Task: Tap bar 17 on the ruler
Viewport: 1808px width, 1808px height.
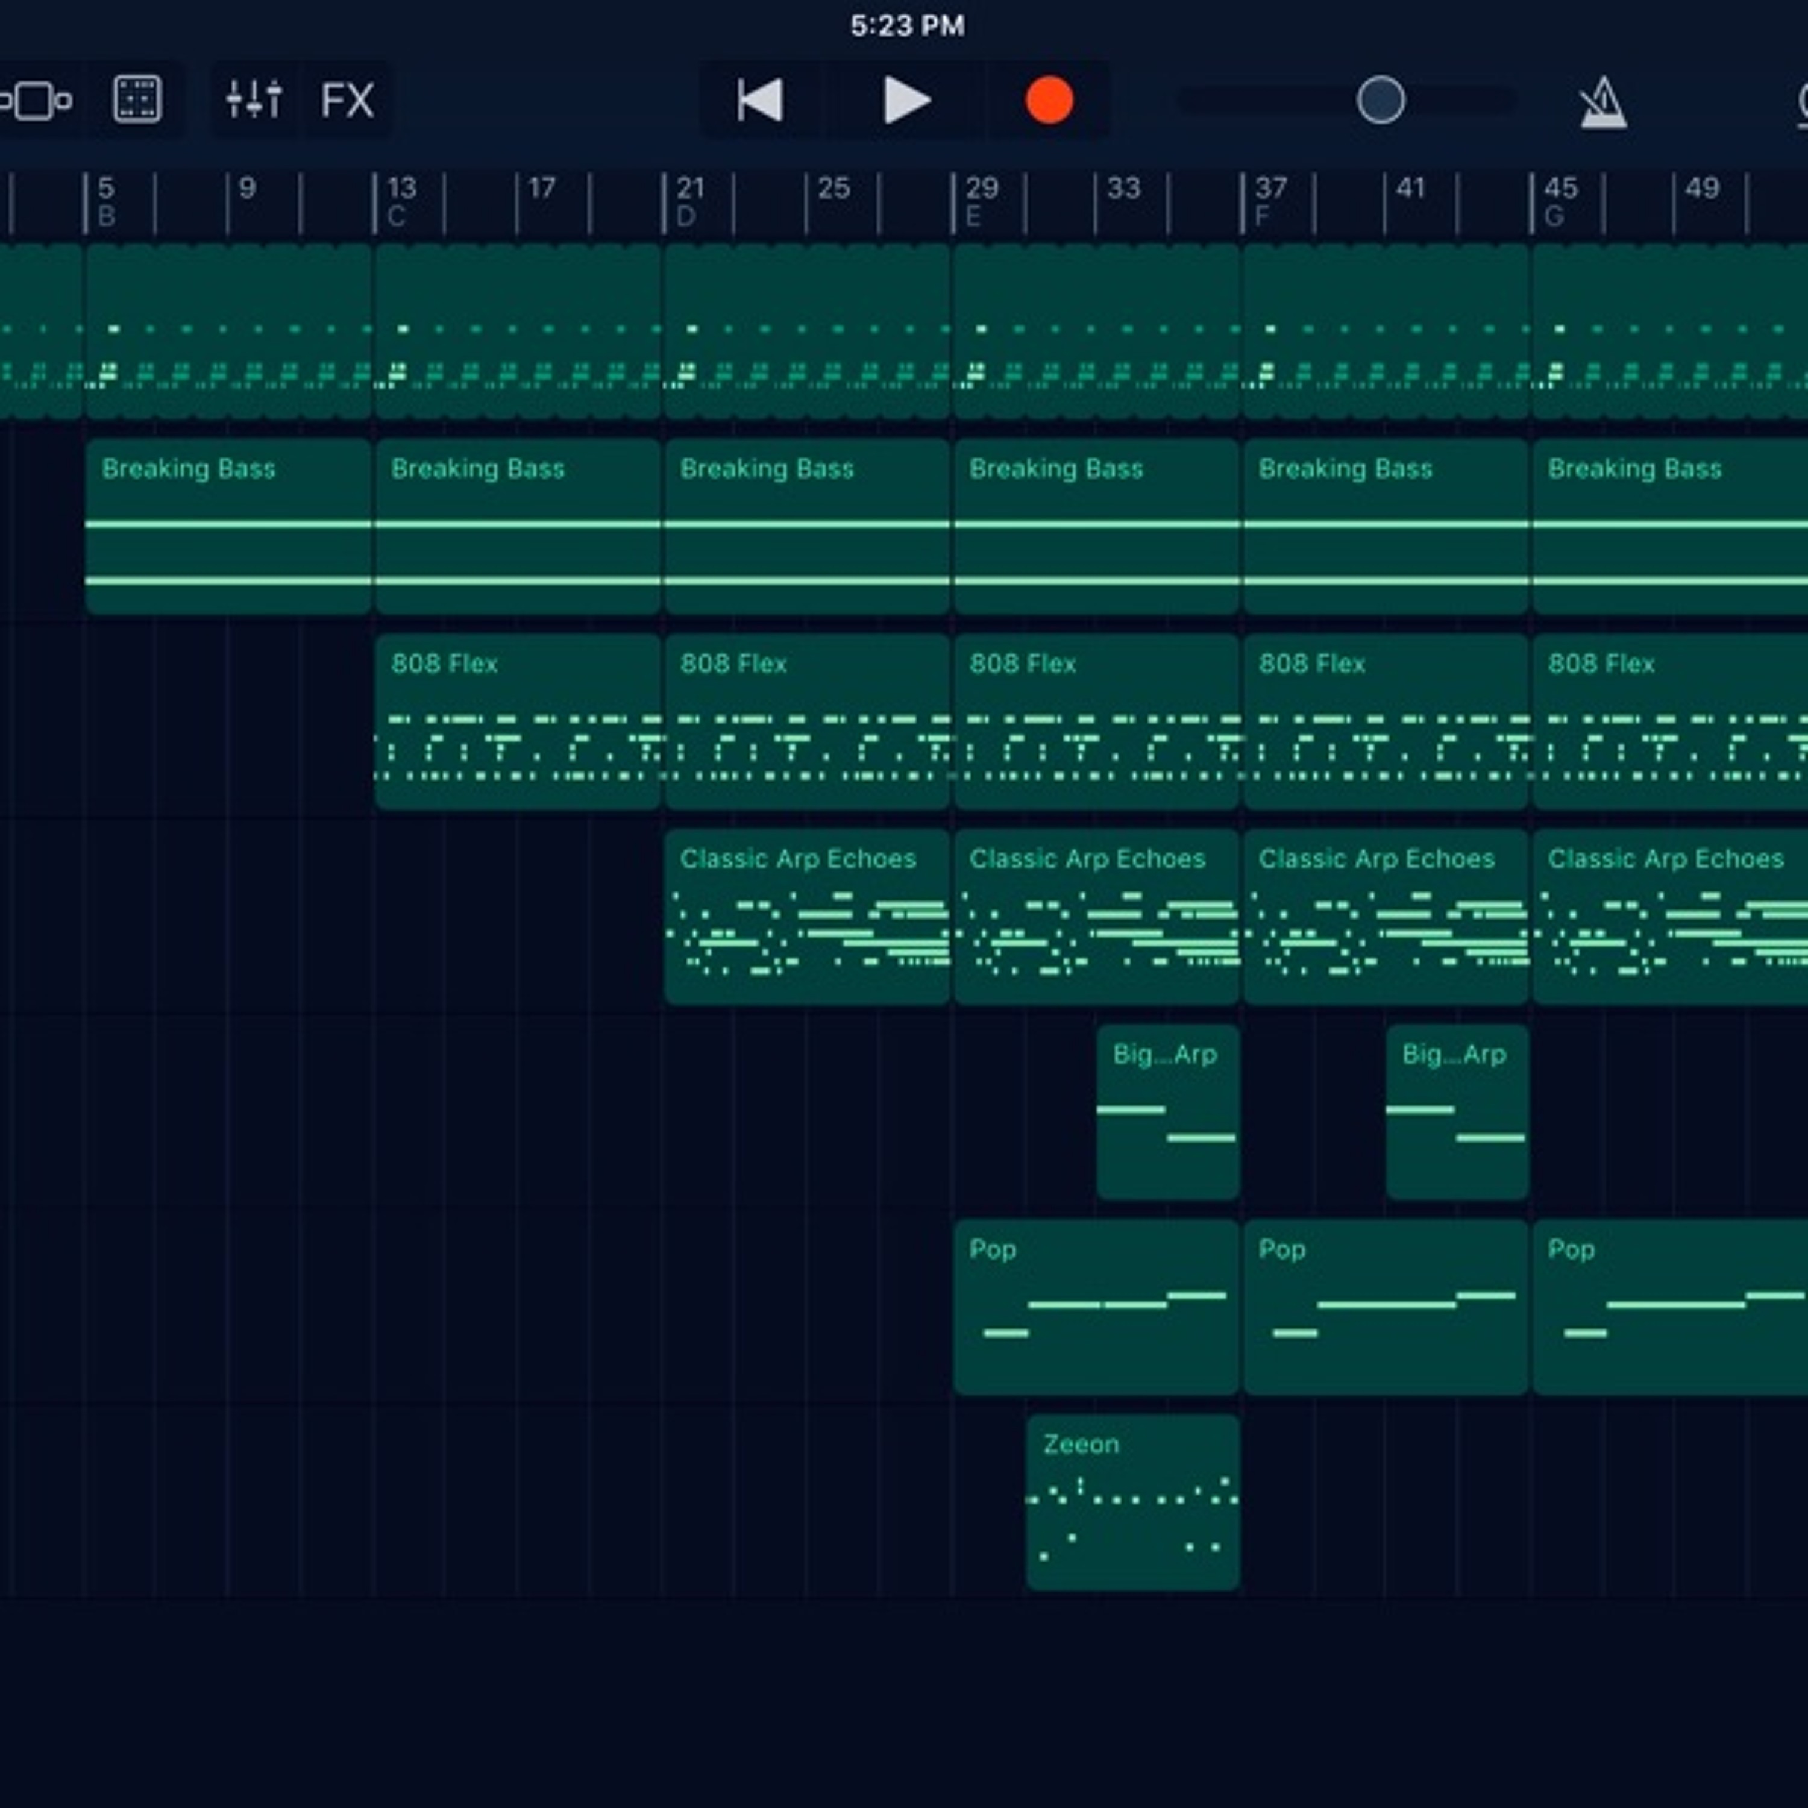Action: [542, 189]
